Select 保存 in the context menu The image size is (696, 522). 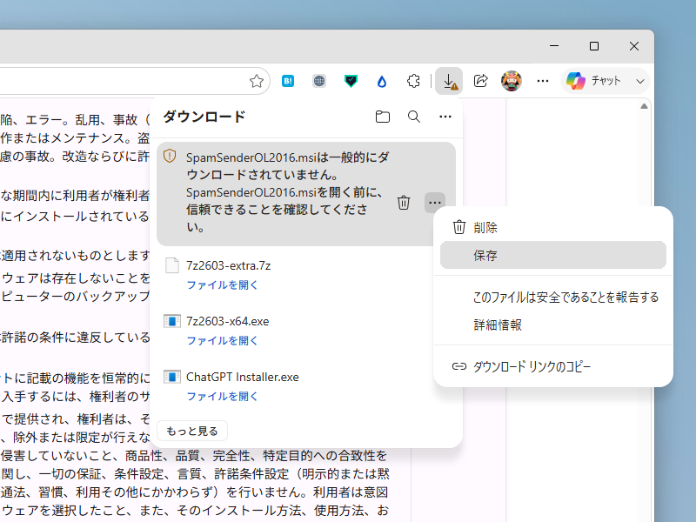coord(552,255)
